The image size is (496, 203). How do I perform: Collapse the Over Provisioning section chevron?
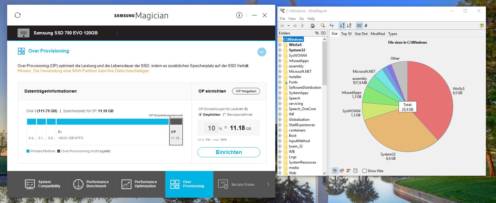click(262, 52)
